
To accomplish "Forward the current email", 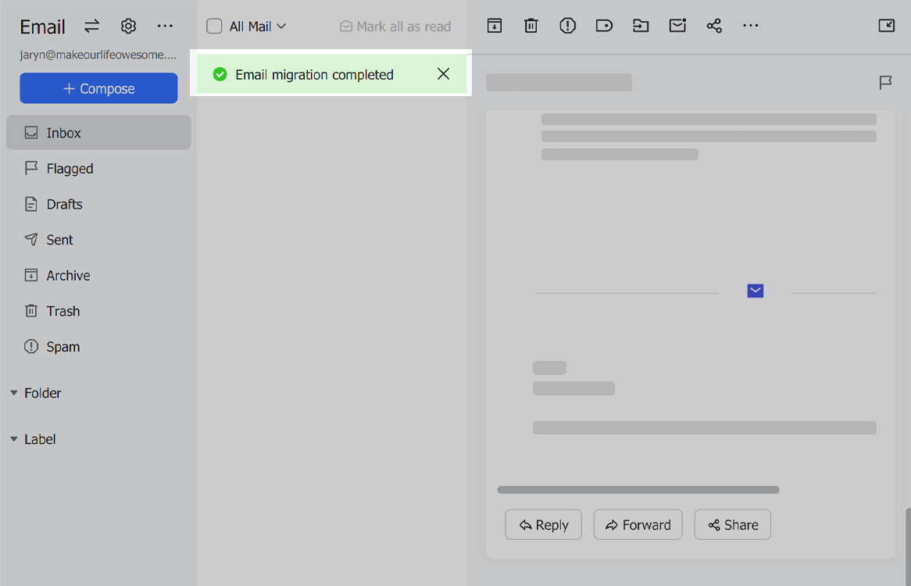I will [638, 524].
